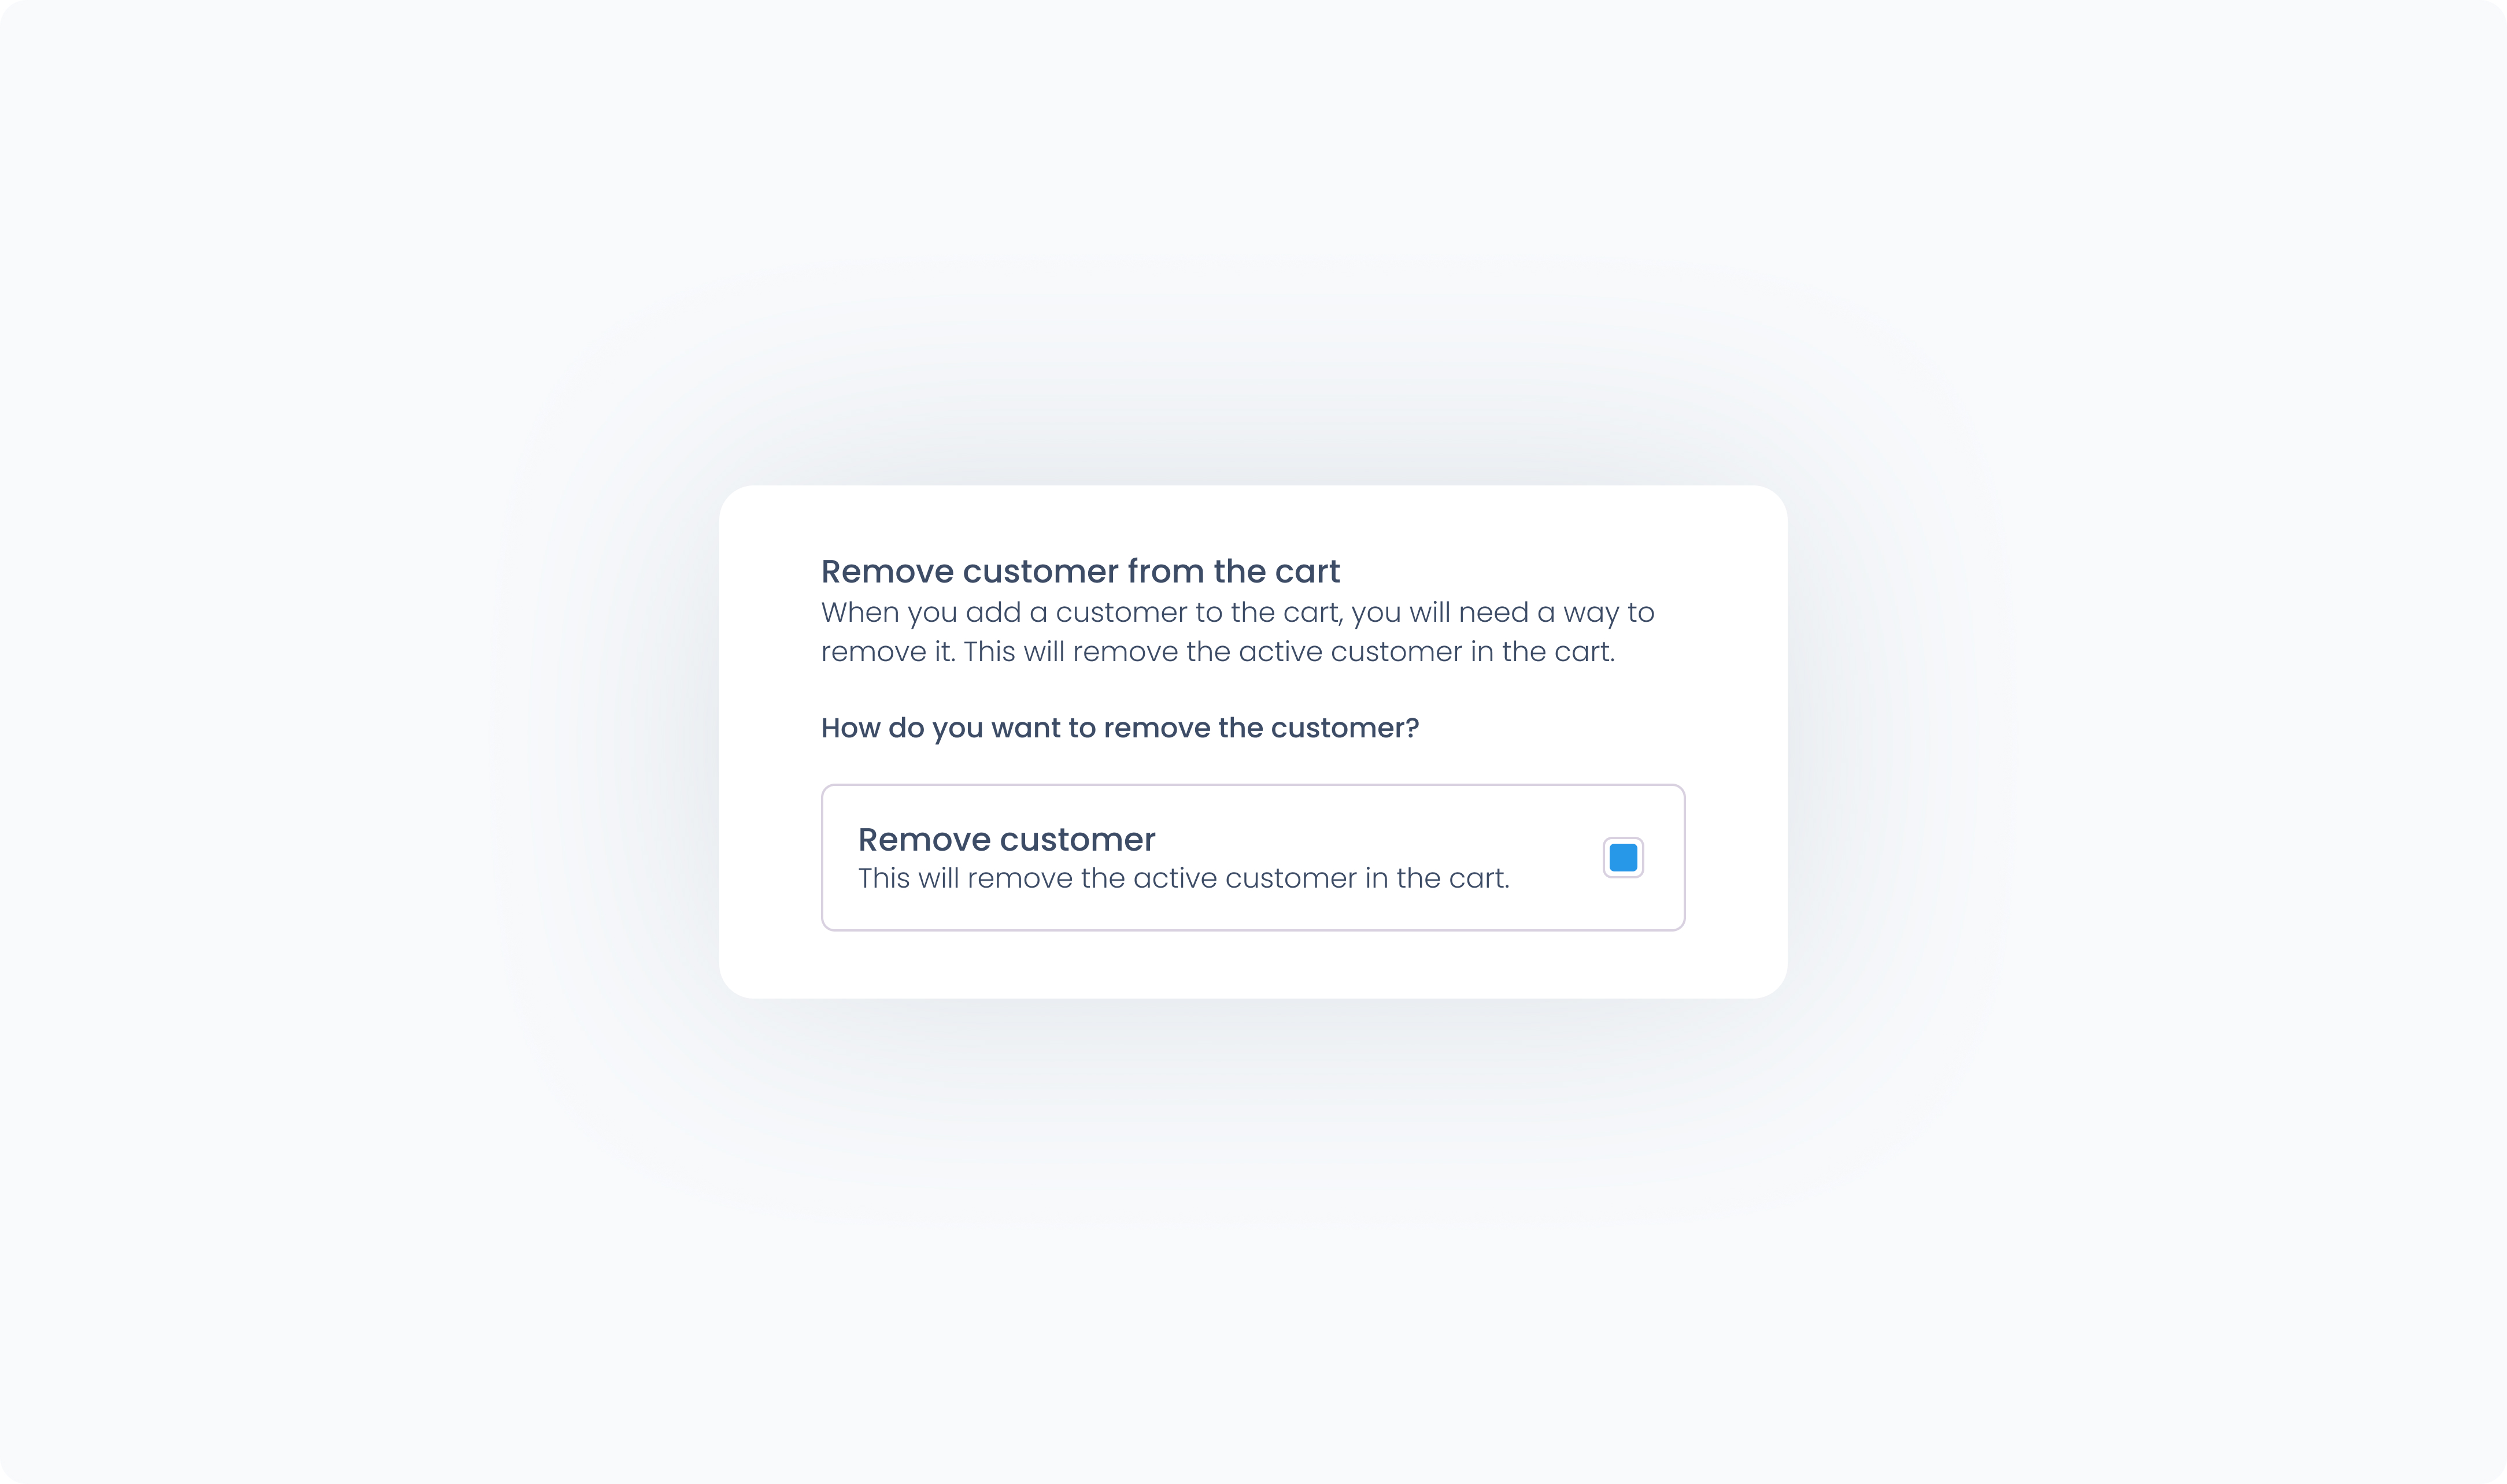Click the paragraph line starting "When you add"
Image resolution: width=2507 pixels, height=1484 pixels.
(x=1237, y=612)
